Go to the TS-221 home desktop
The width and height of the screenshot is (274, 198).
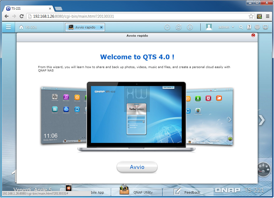(28, 27)
